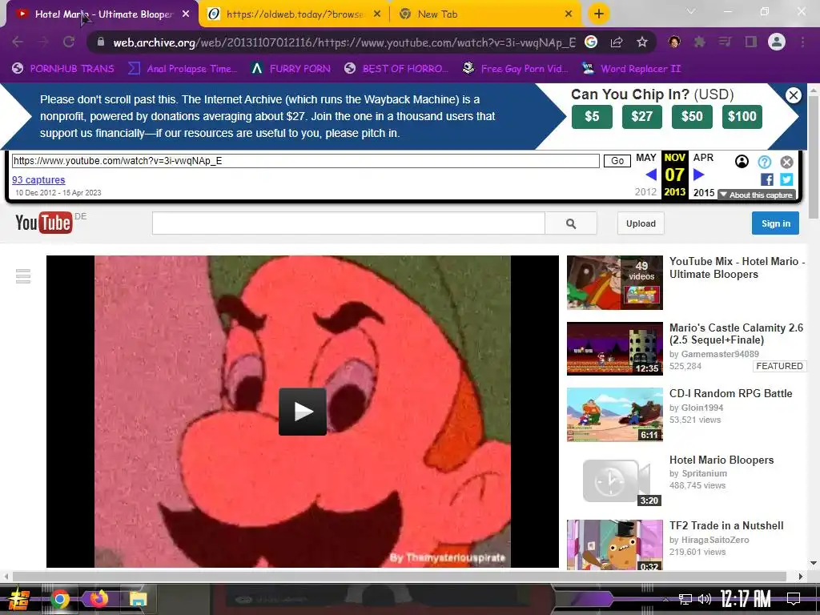
Task: Open Mario's Castle Calamity 2.6 thumbnail
Action: 614,349
